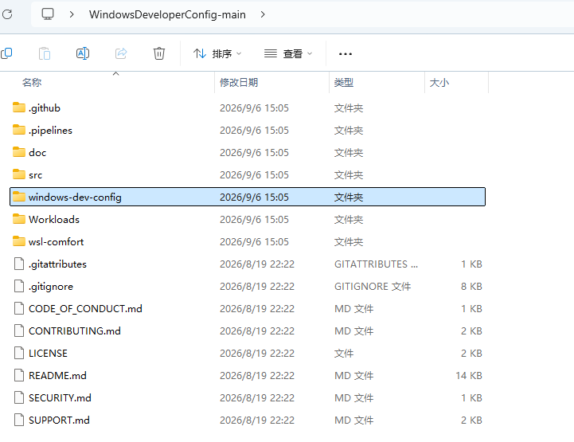Click the 8 KB size of .gitignore

[x=471, y=286]
